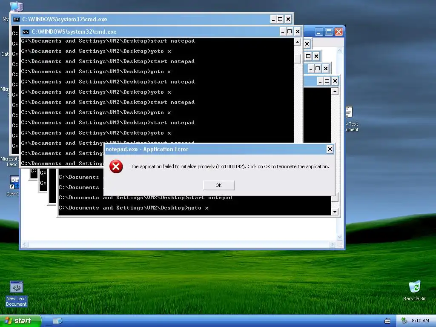Click the red error icon in the dialog
436x327 pixels.
[116, 166]
